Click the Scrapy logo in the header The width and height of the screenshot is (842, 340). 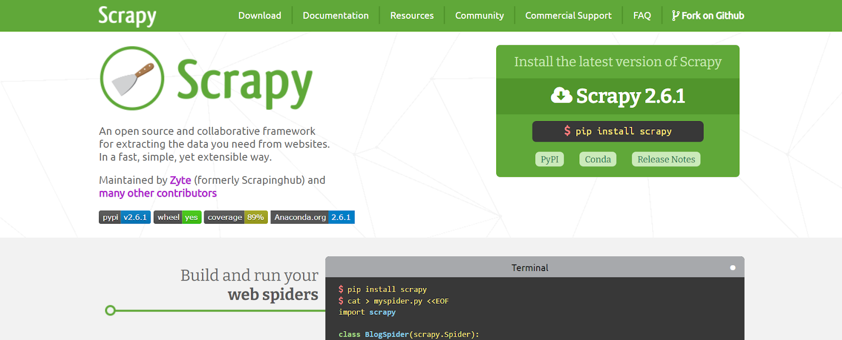click(127, 16)
